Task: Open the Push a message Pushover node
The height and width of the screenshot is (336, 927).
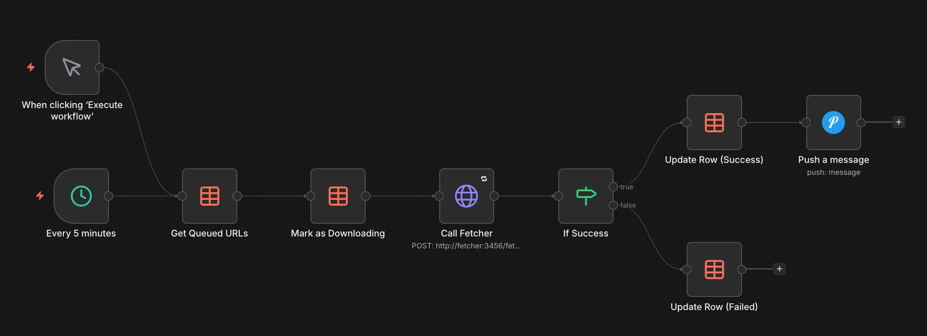Action: pyautogui.click(x=833, y=123)
